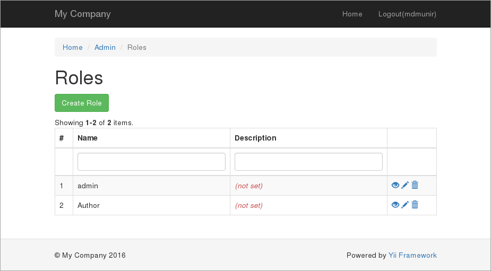Open Home in the top navigation bar

(352, 14)
